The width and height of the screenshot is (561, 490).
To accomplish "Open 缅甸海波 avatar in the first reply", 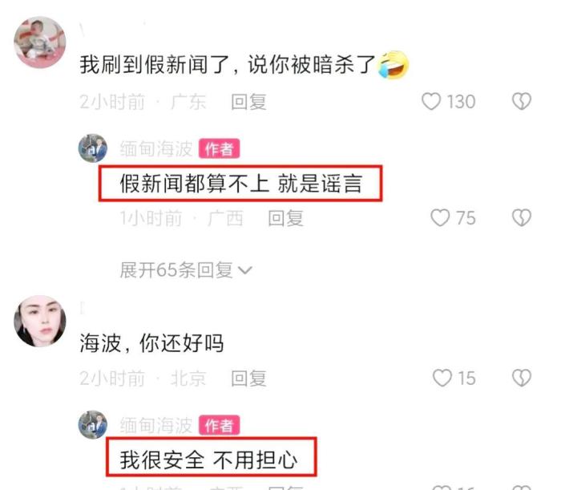I will coord(93,148).
